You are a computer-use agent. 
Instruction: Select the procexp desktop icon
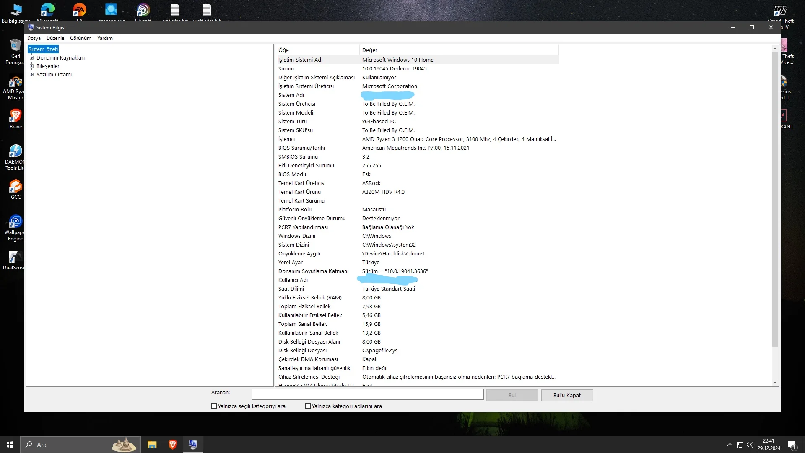[x=111, y=12]
